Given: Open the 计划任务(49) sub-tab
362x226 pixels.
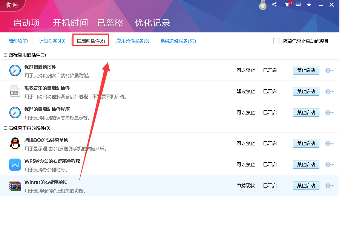Looking at the screenshot, I should tap(52, 41).
